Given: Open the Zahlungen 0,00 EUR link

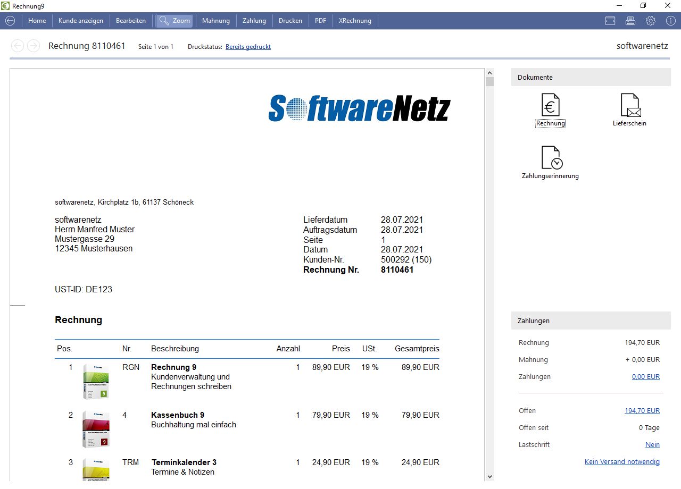Looking at the screenshot, I should (646, 376).
